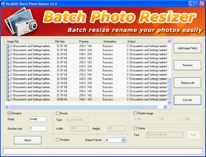Screen dimensions: 206x157
Task: Click the Font button for stamp text
Action: tap(193, 135)
